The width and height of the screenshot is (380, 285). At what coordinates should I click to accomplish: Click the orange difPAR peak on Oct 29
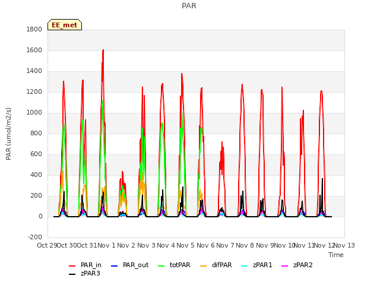62,171
